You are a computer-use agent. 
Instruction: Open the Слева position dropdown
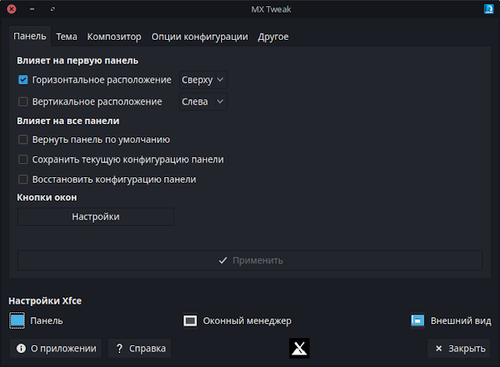click(203, 102)
